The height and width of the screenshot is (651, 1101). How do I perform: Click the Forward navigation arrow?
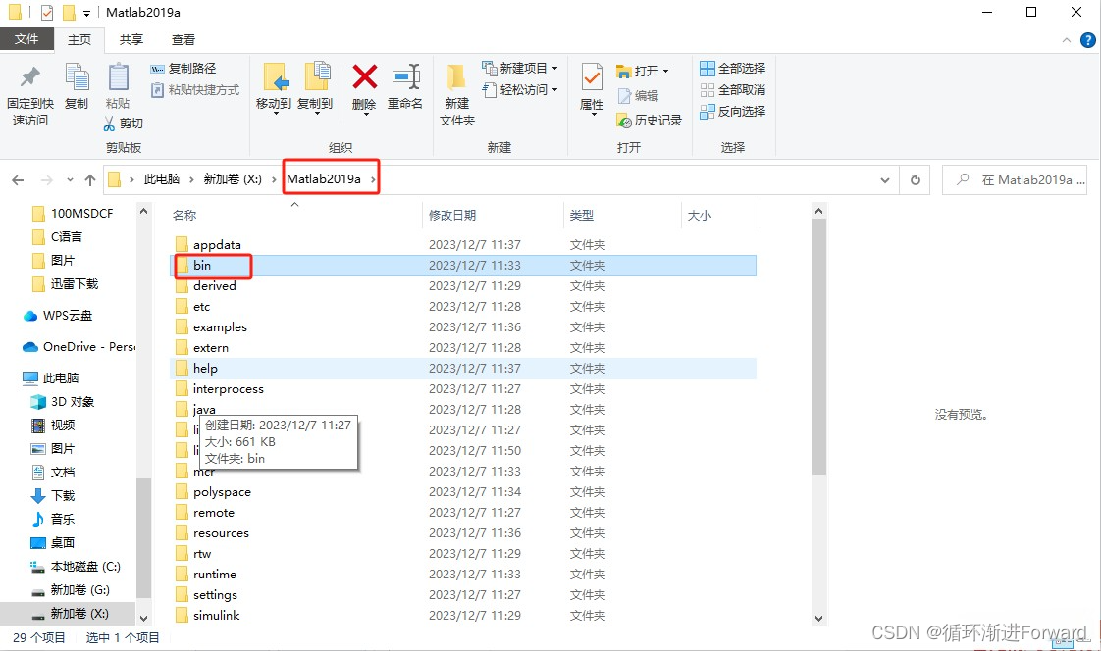click(x=46, y=180)
